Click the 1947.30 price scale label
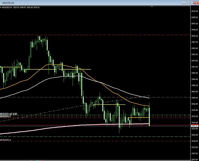This screenshot has height=161, width=199. [x=195, y=98]
